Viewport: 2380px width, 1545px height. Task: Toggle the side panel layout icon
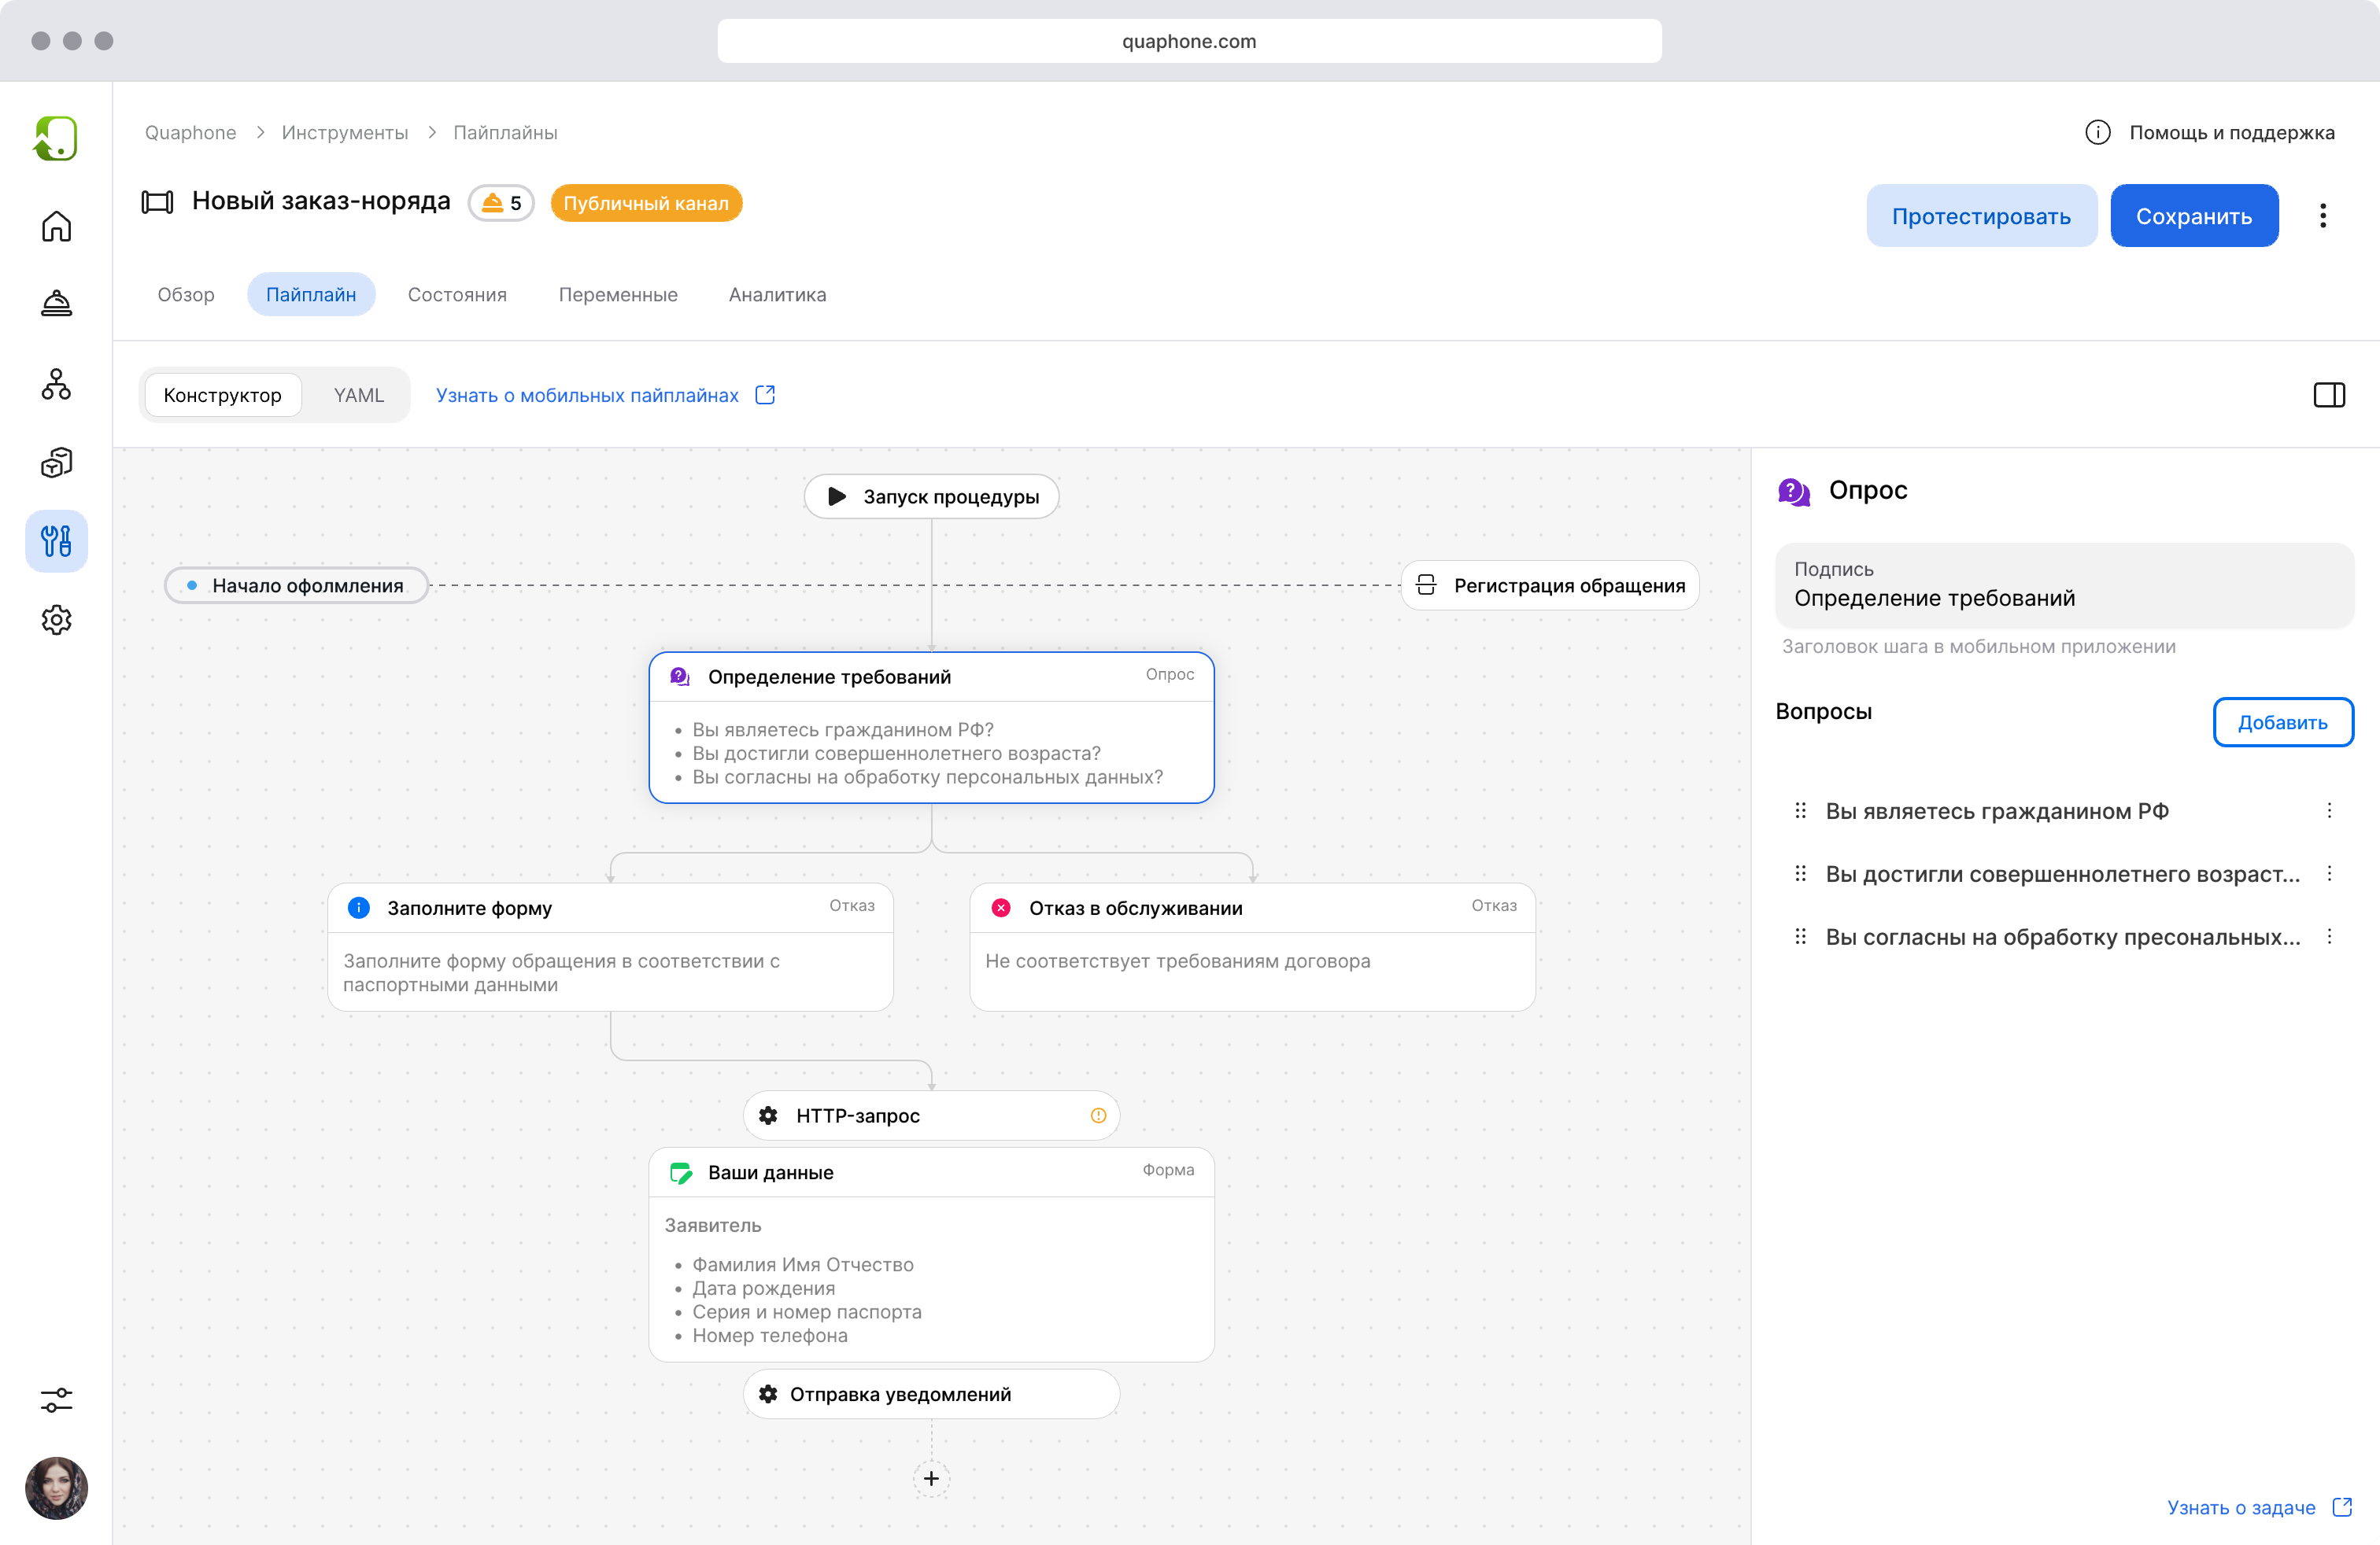2328,395
